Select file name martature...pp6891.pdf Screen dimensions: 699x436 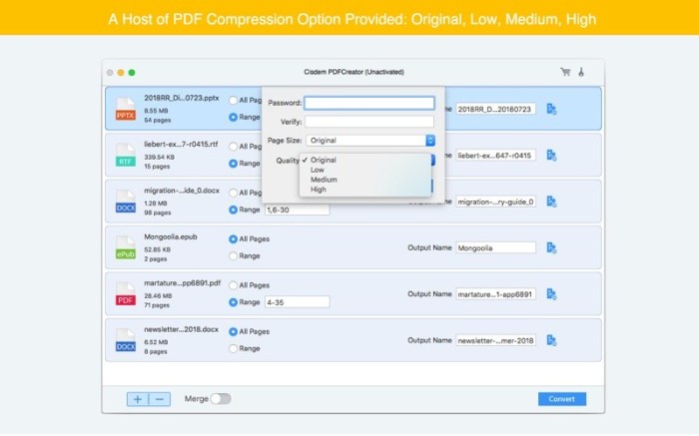(183, 283)
